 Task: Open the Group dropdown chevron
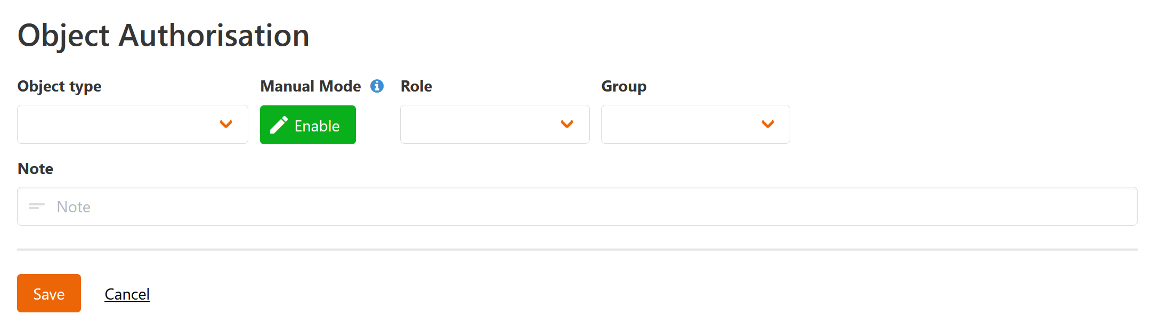[768, 124]
